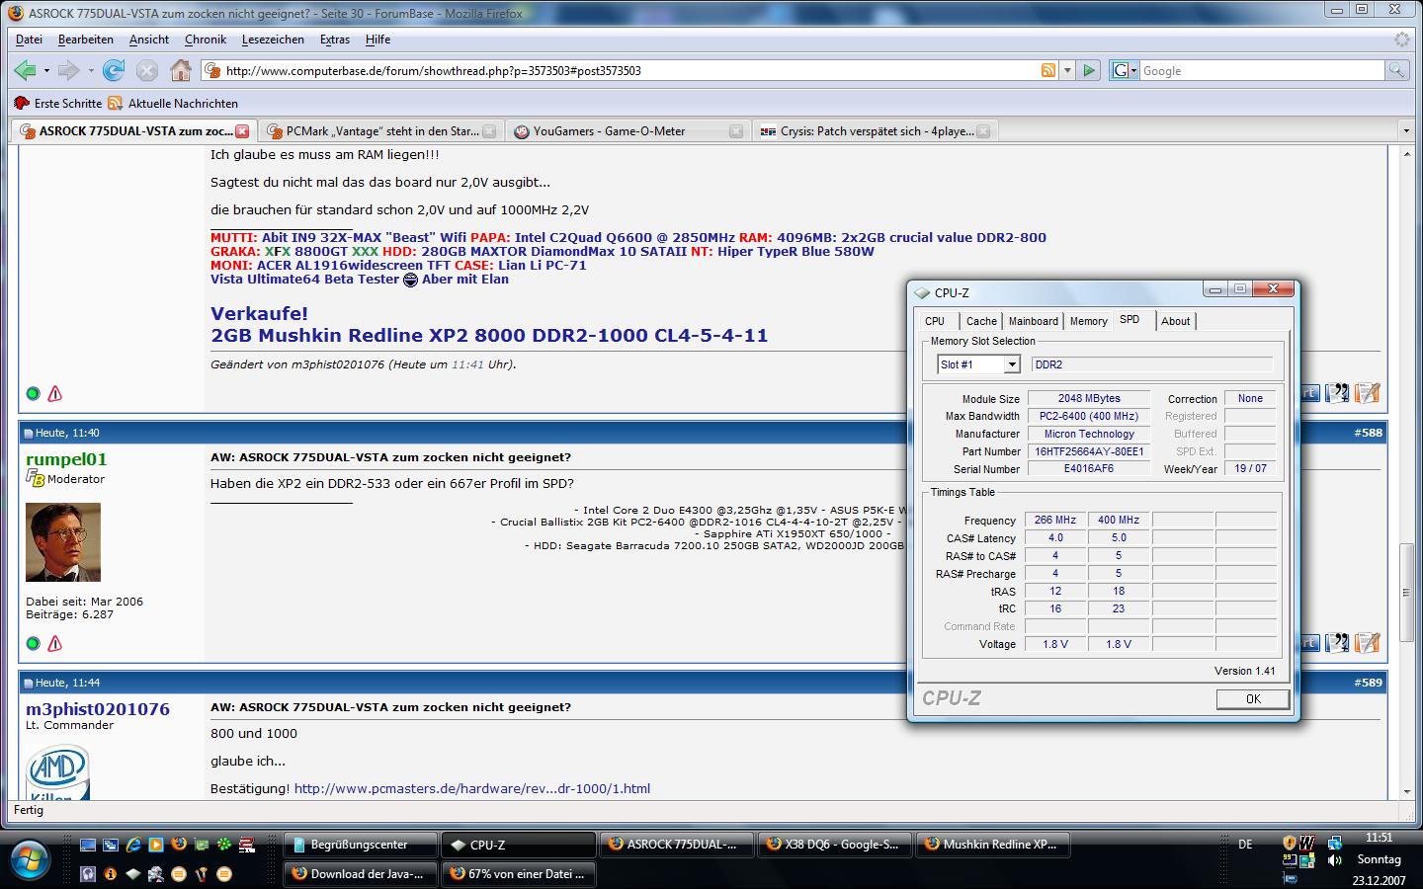Go to the Firefox home page
The image size is (1423, 889).
pos(180,70)
